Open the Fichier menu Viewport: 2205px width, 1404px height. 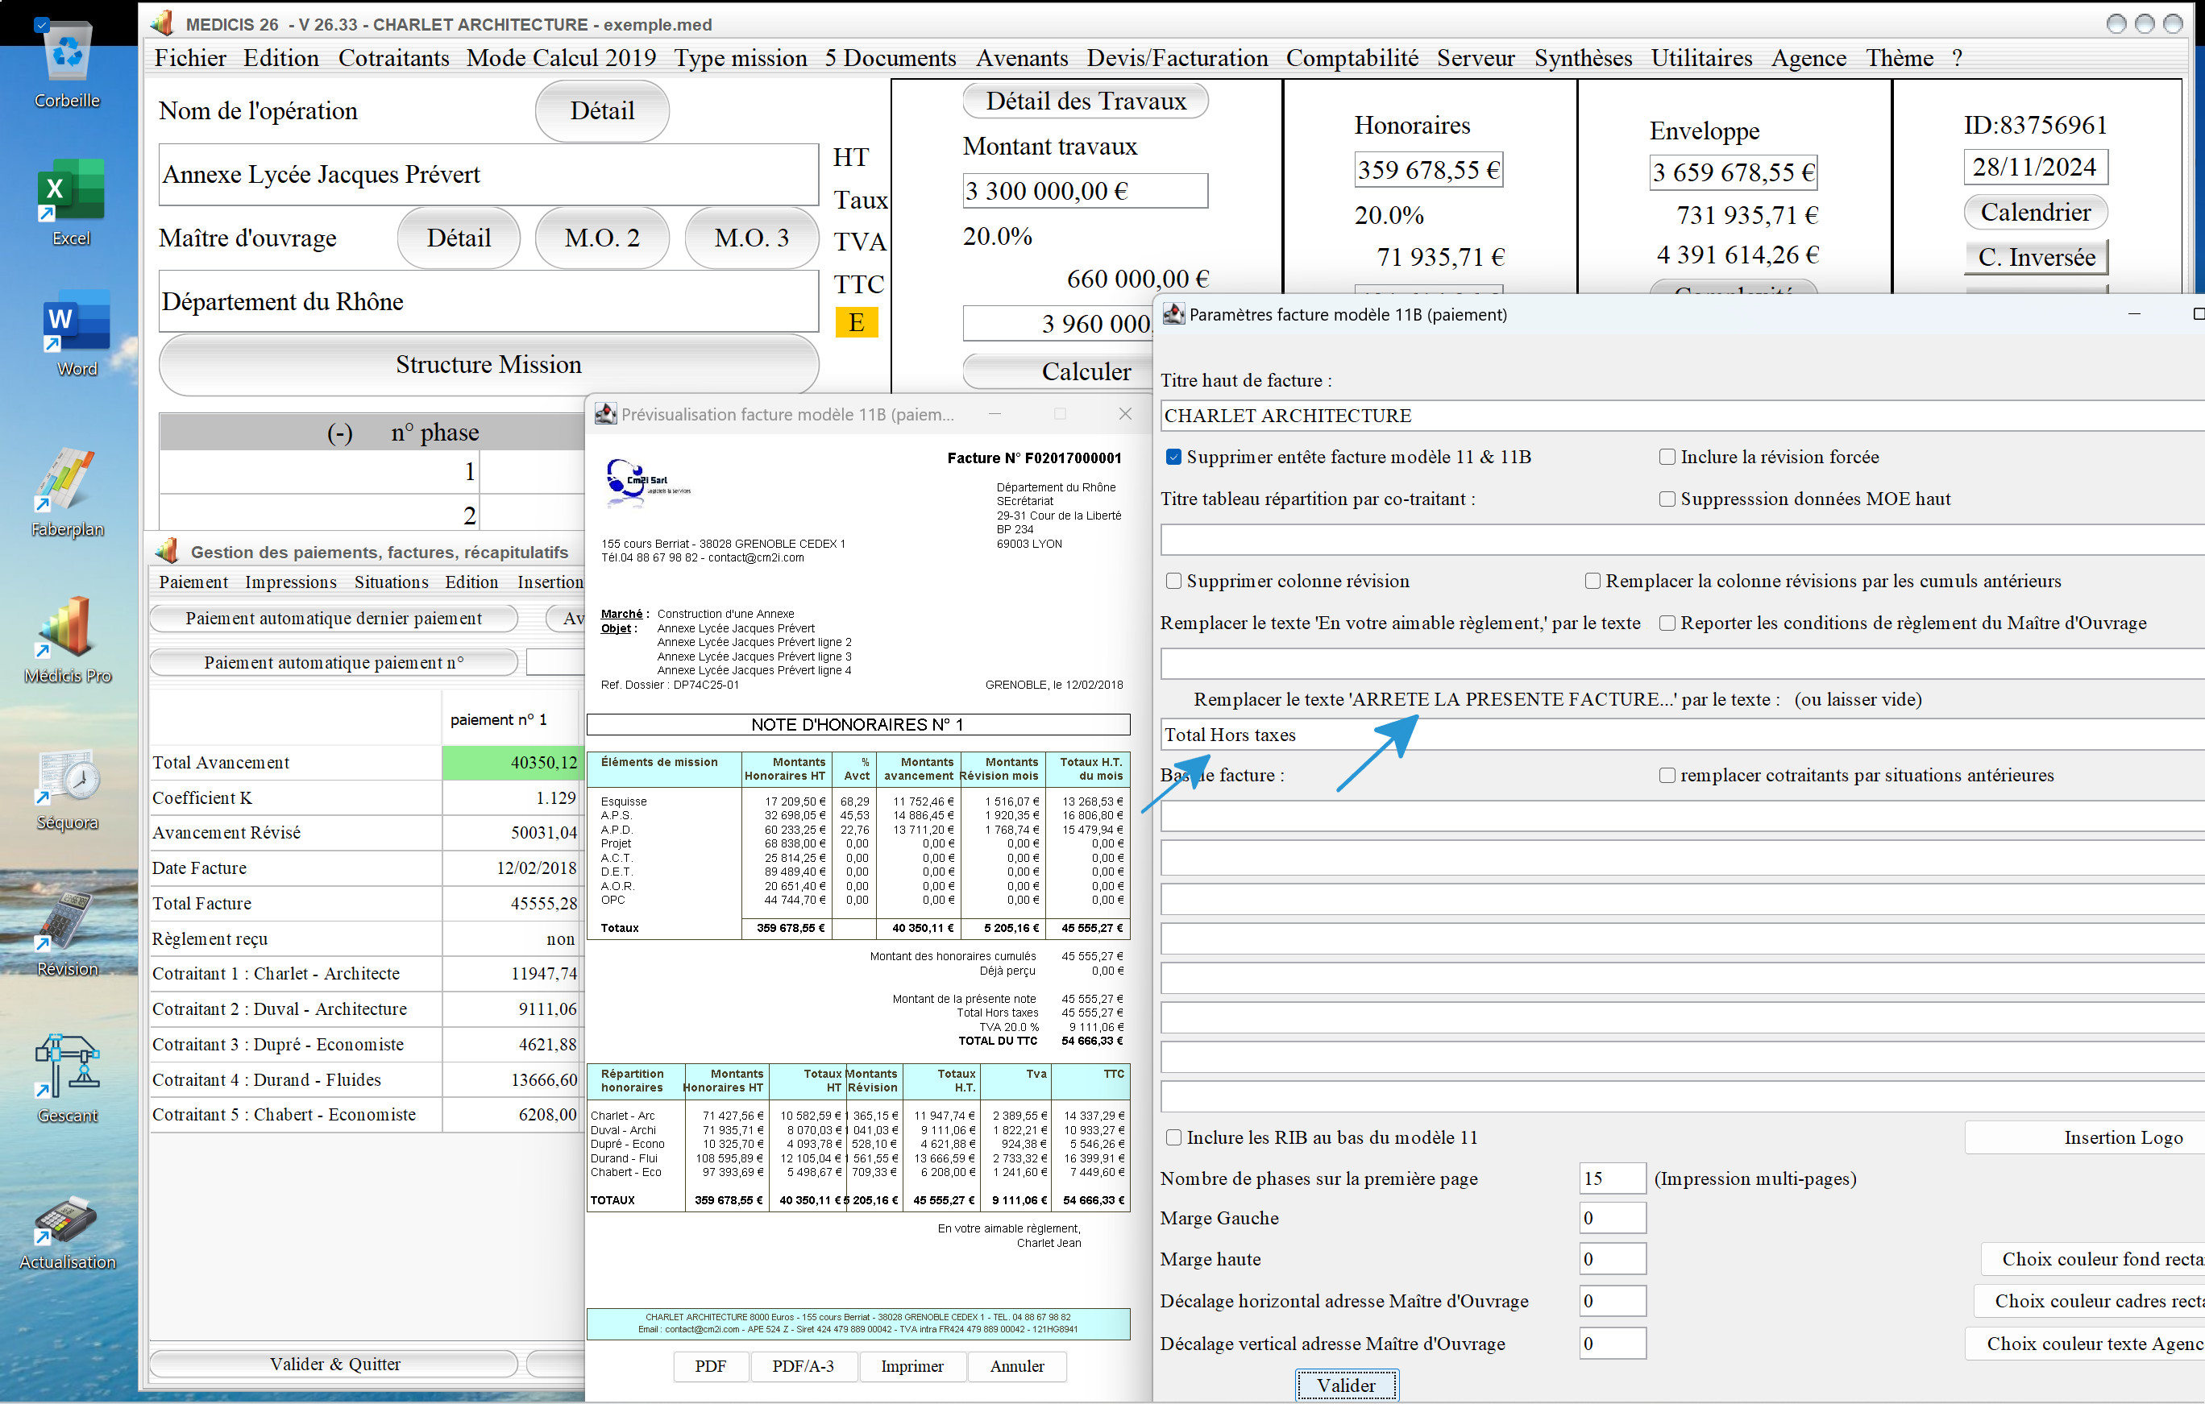click(190, 58)
